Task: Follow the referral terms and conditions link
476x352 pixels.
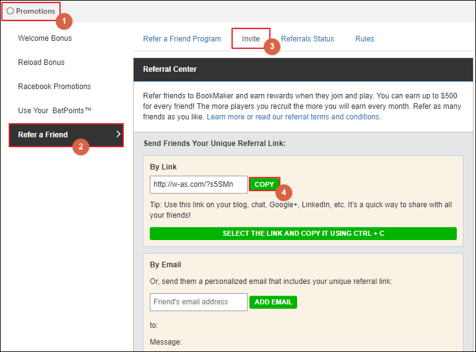Action: coord(293,117)
